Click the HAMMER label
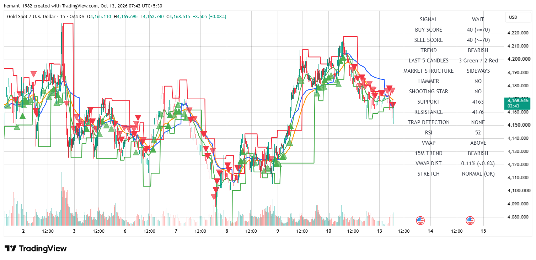The width and height of the screenshot is (536, 260). (x=428, y=81)
